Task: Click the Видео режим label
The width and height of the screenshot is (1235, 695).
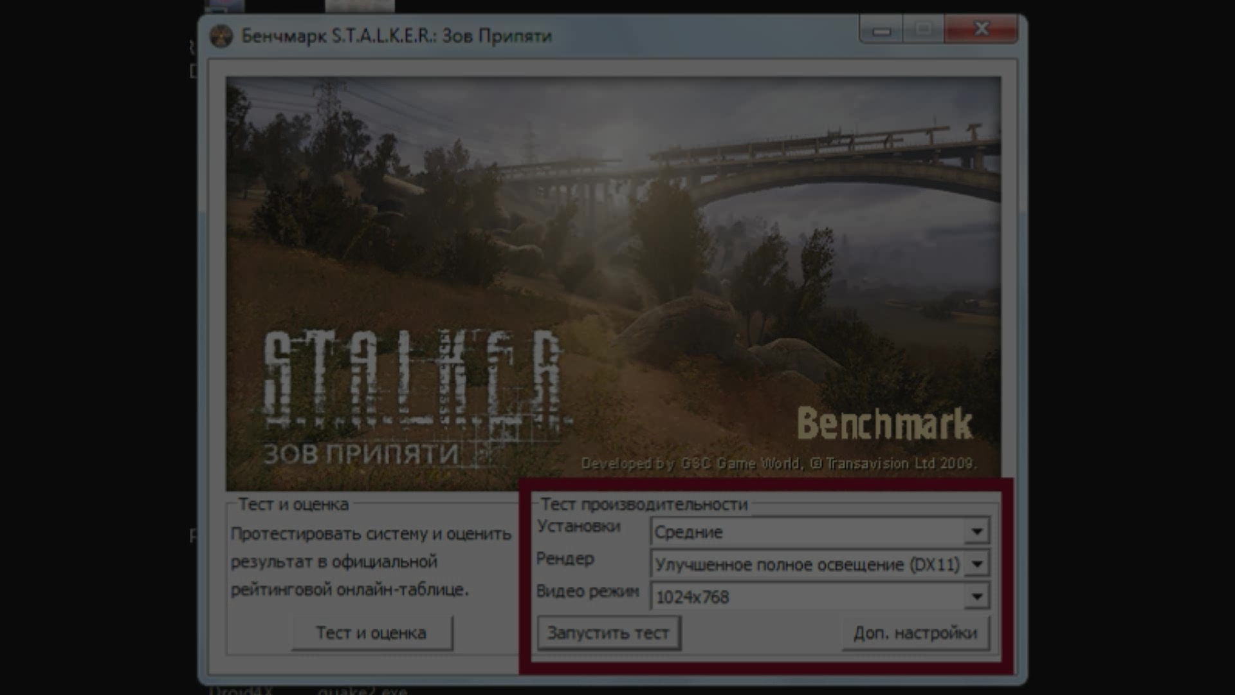Action: pos(588,591)
